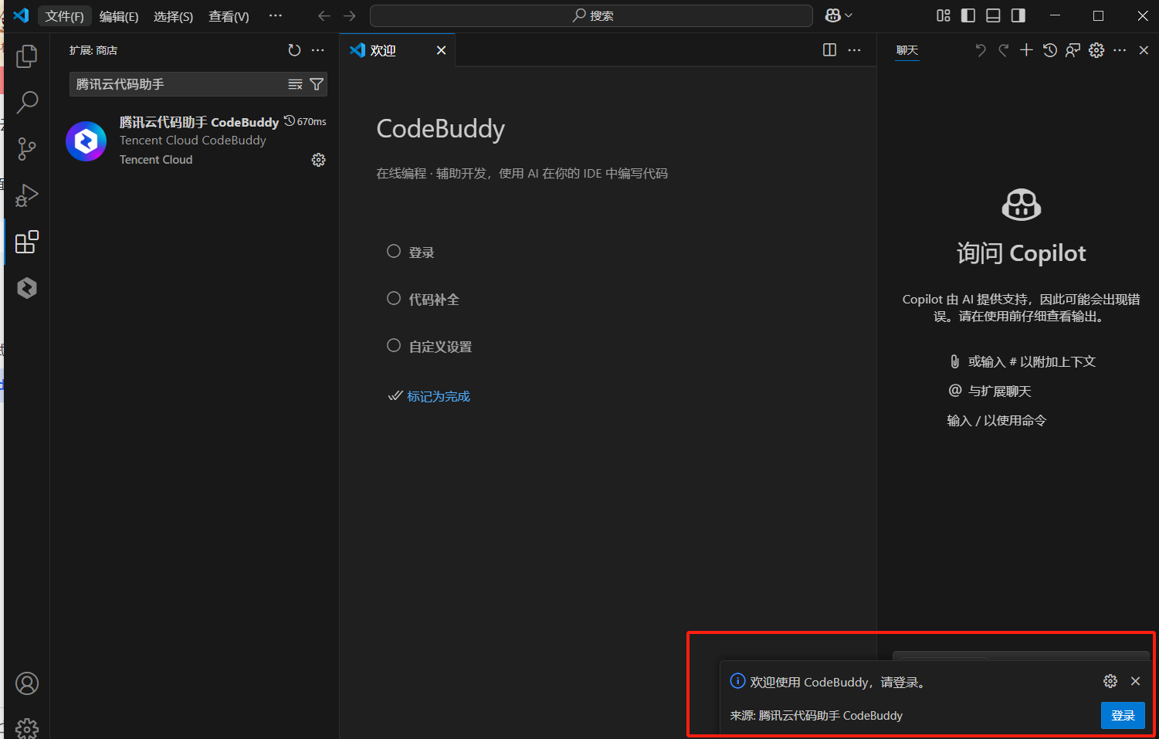Viewport: 1159px width, 739px height.
Task: Click the Tencent Cloud publisher name
Action: [156, 160]
